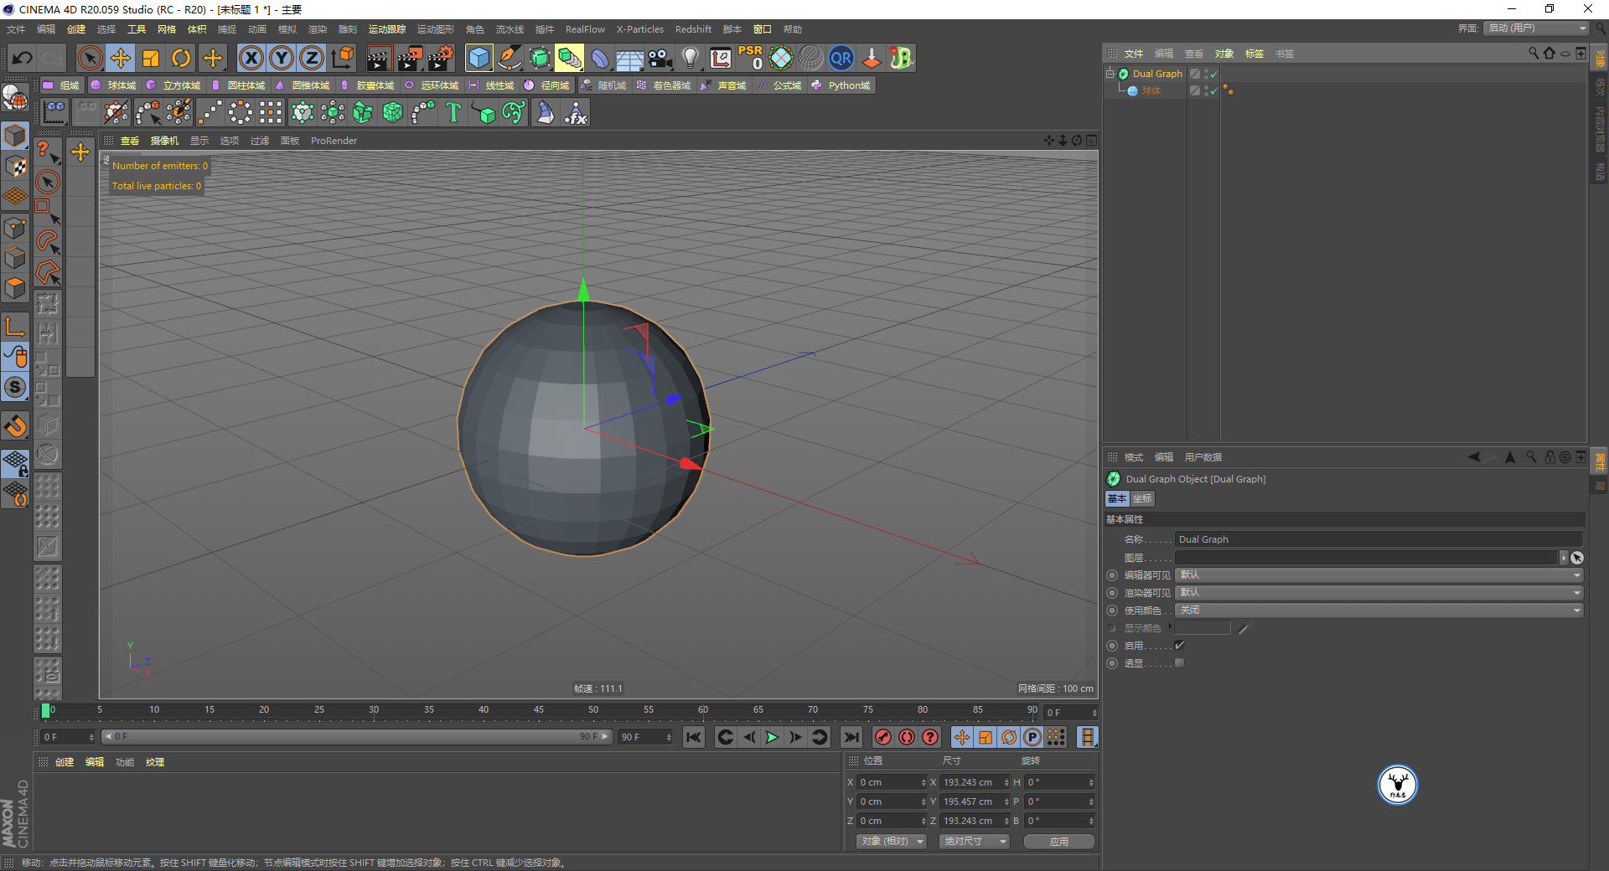Toggle the Y axis lock
Screen dimensions: 1609x871
click(x=282, y=58)
